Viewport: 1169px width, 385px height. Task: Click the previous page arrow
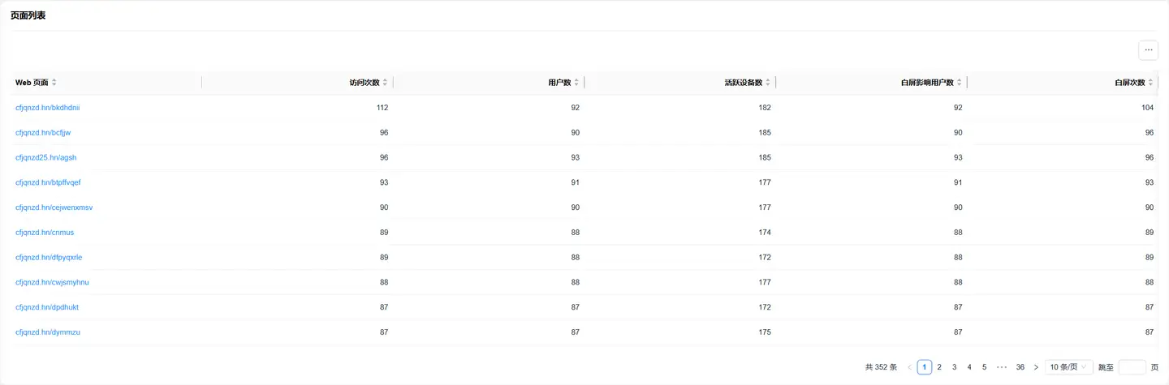point(909,367)
